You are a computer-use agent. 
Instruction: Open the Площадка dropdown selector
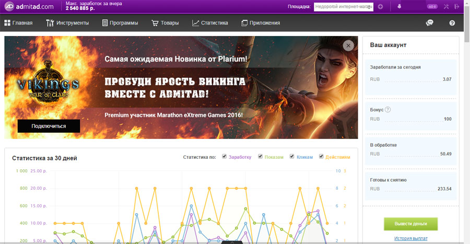344,7
